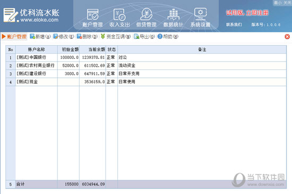
Task: Click 修改(E) to edit account
Action: click(64, 37)
